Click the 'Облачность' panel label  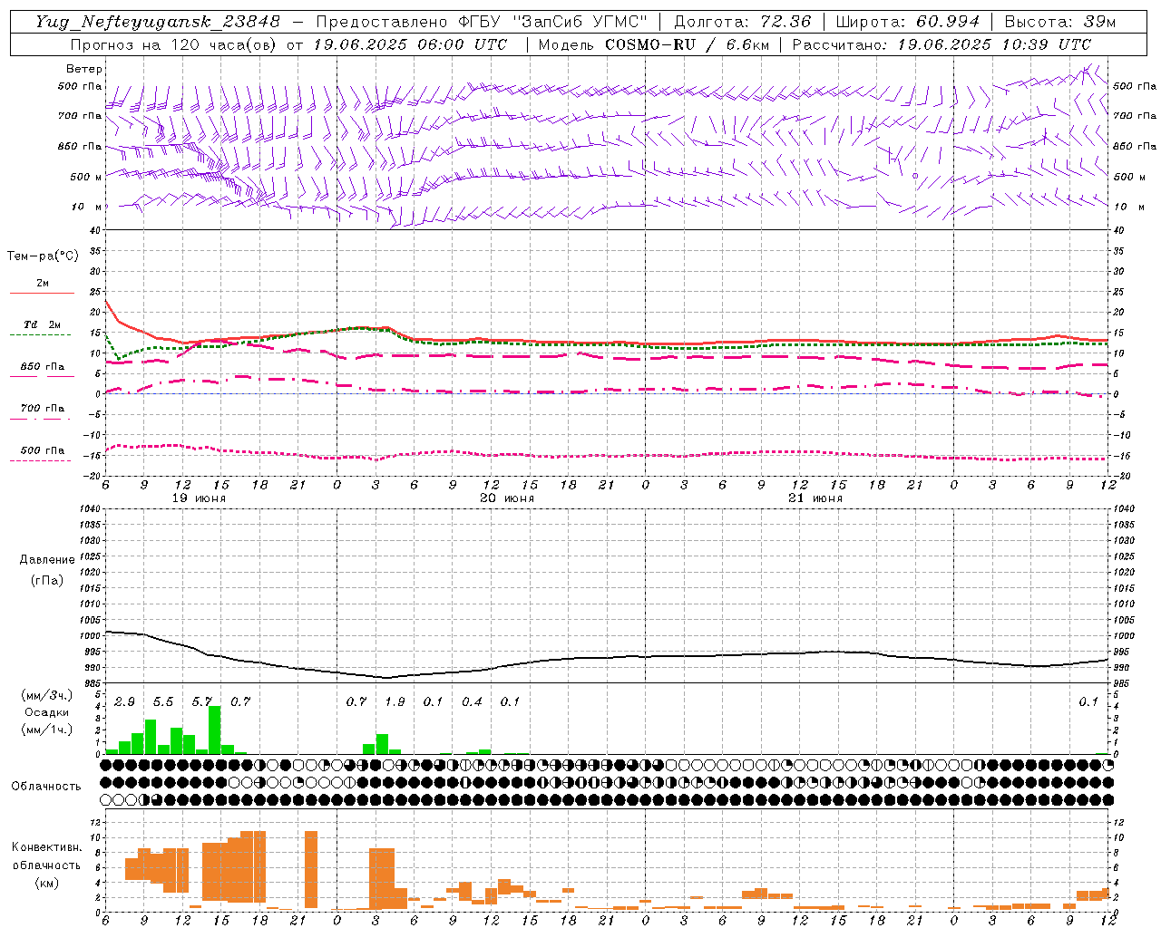[46, 786]
